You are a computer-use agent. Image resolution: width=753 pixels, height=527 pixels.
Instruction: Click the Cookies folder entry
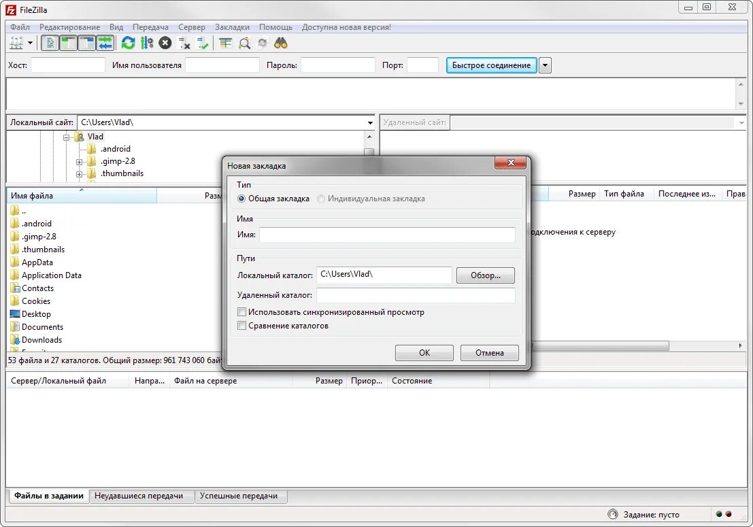pos(30,301)
